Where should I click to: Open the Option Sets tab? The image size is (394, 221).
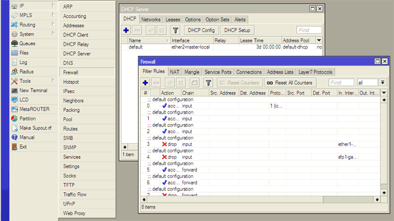217,20
